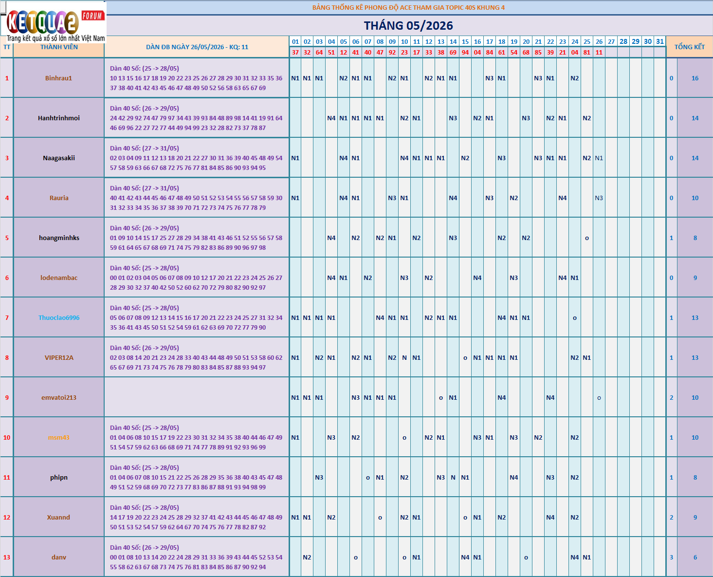This screenshot has width=713, height=577.
Task: Click total '16' in the Binhrau1 row
Action: click(x=695, y=78)
